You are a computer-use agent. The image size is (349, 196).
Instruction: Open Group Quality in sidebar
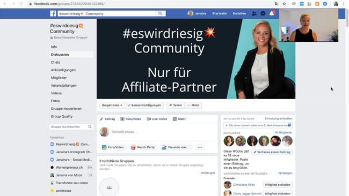(x=62, y=116)
